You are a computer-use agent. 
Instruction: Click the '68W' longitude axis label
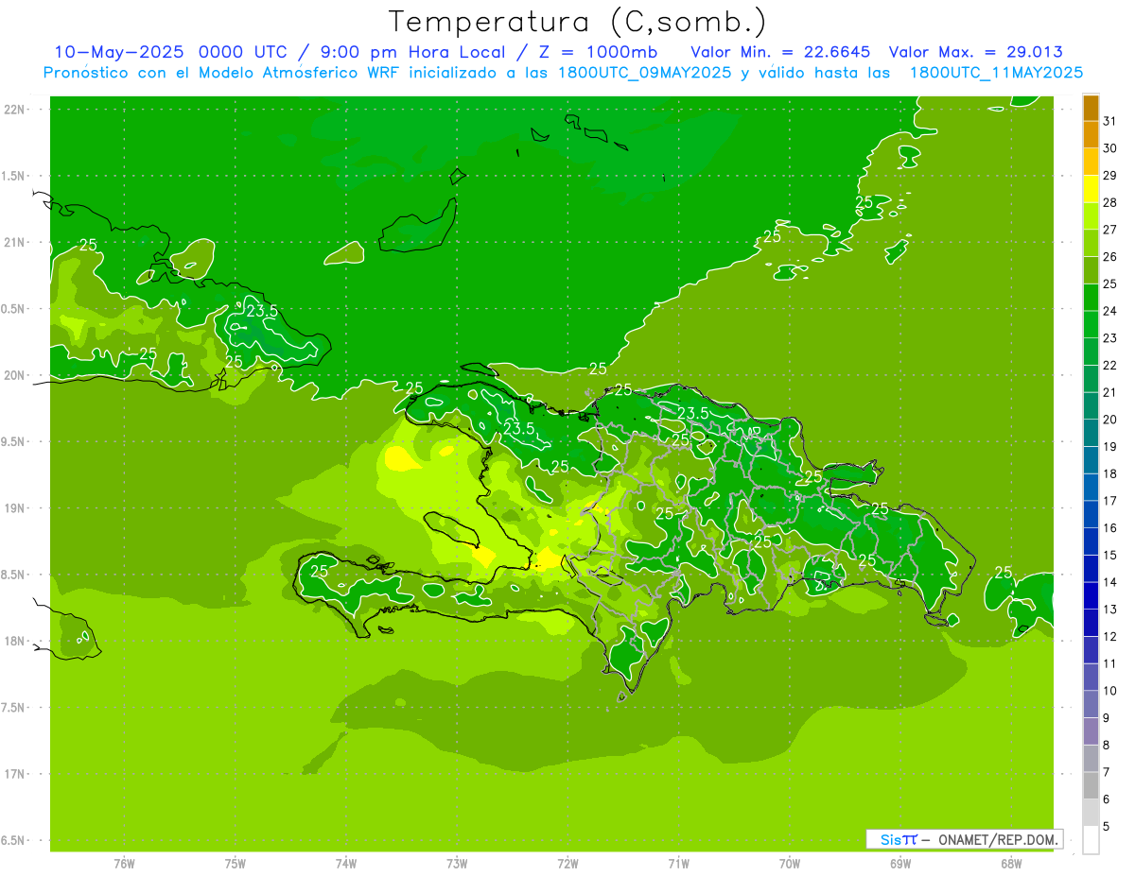[x=1011, y=864]
